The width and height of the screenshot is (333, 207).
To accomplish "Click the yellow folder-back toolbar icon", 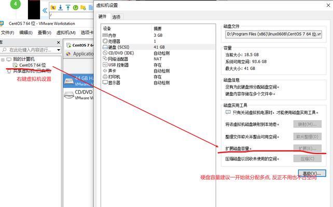I will (x=53, y=8).
